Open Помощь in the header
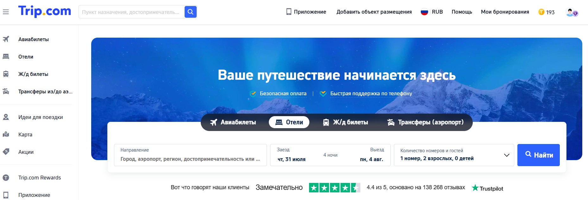The width and height of the screenshot is (588, 200). point(462,12)
